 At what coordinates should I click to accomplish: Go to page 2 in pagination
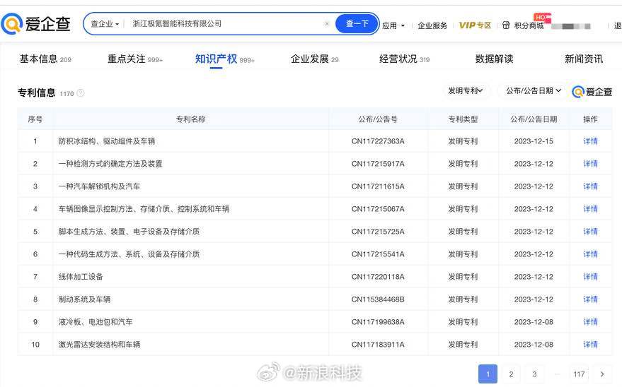click(511, 374)
